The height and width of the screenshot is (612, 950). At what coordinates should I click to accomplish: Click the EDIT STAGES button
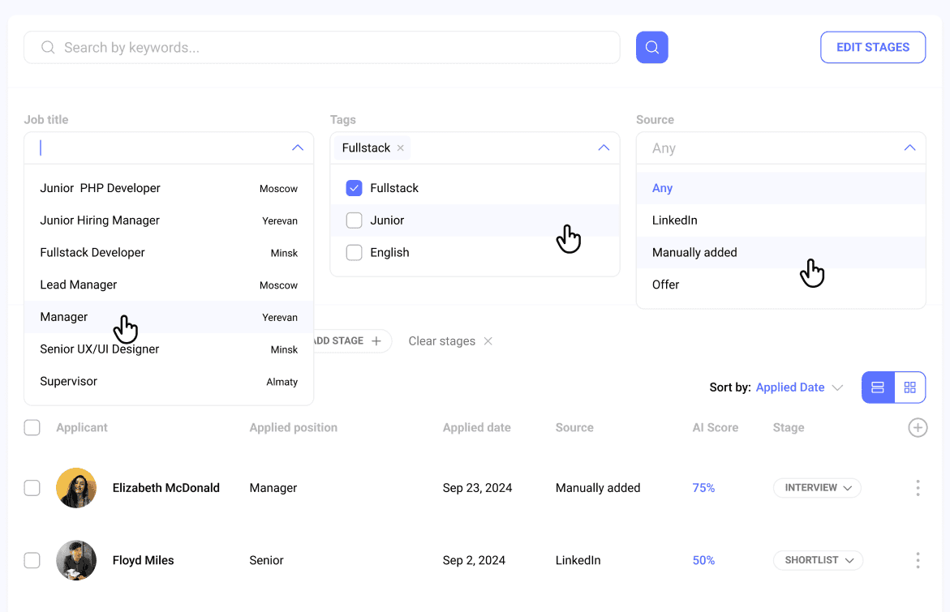[x=873, y=47]
